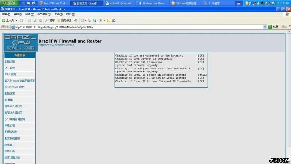291x164 pixels.
Task: Open the 子網路切割 subnet link
Action: pyautogui.click(x=11, y=132)
